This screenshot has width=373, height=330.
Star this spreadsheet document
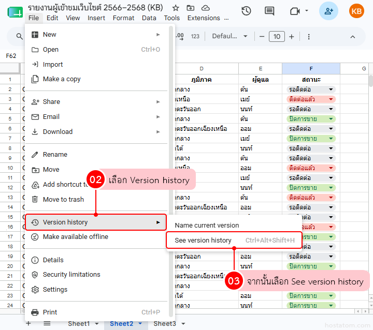coord(176,8)
